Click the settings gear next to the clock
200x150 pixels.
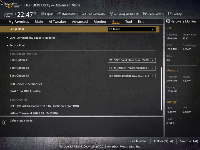click(35, 13)
